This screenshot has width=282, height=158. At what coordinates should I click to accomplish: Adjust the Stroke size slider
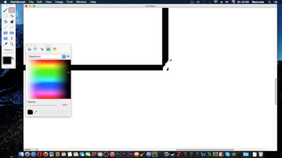tap(8, 53)
